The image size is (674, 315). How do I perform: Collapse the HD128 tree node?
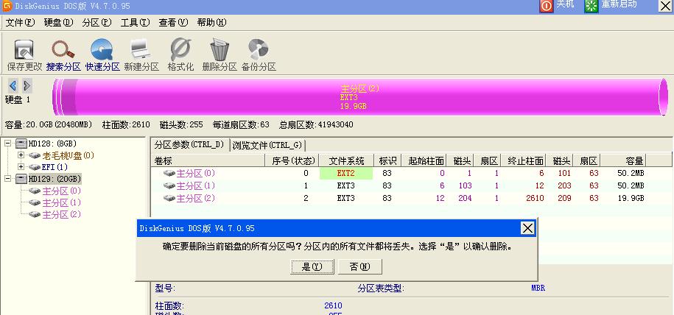coord(8,143)
